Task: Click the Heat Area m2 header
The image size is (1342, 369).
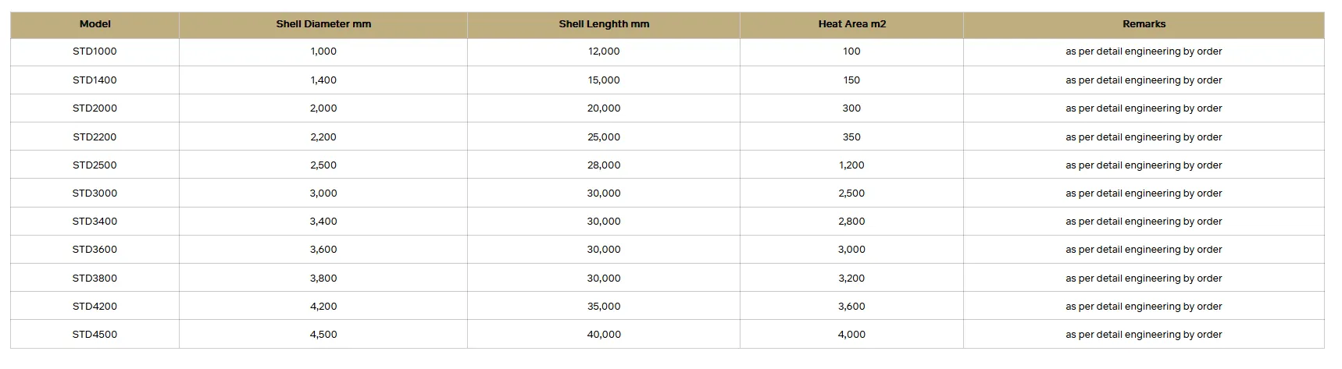Action: 851,24
